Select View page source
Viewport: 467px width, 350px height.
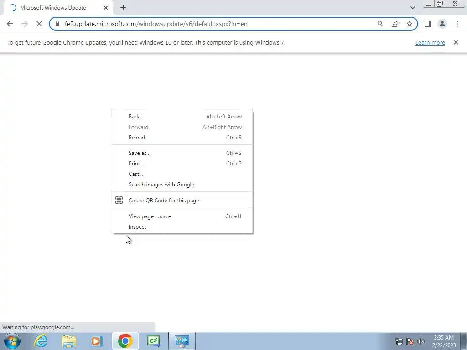(182, 216)
